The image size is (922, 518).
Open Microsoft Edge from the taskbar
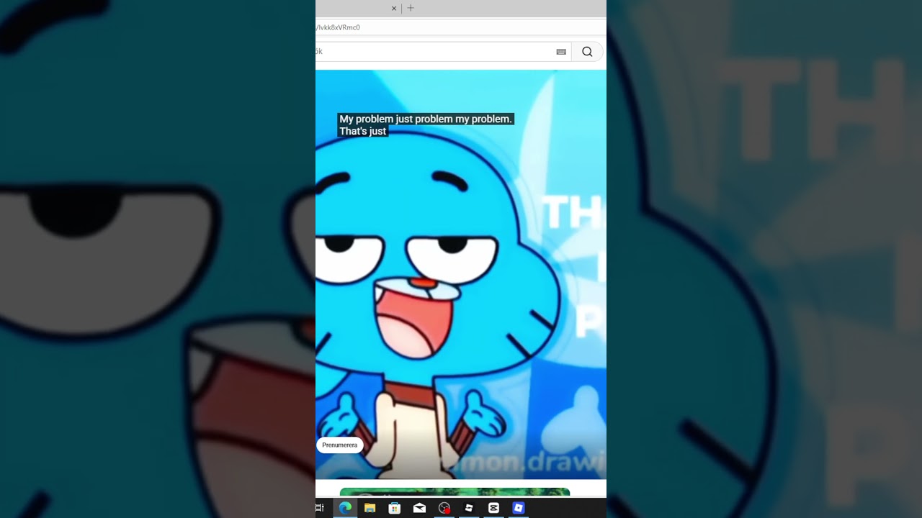345,508
